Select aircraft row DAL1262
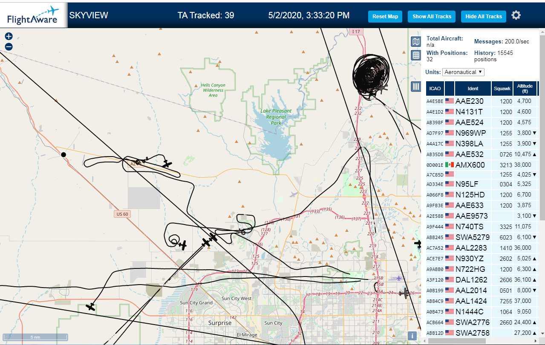 coord(482,280)
